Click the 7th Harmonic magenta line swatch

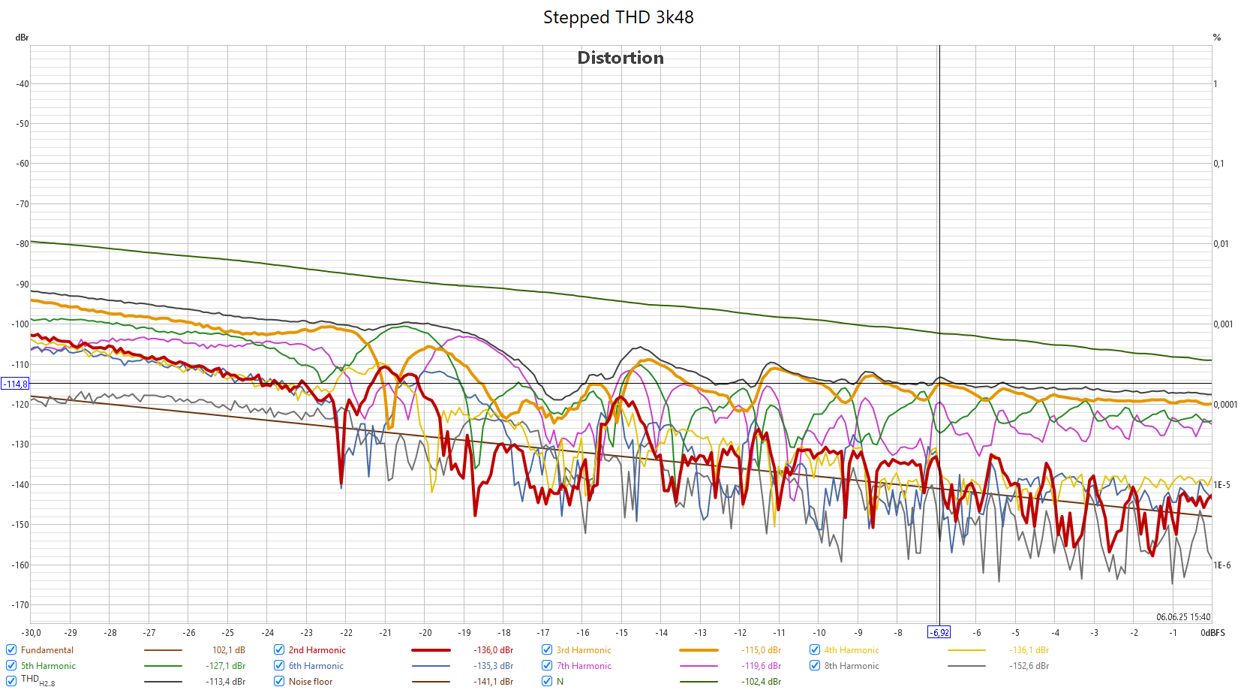tap(699, 666)
